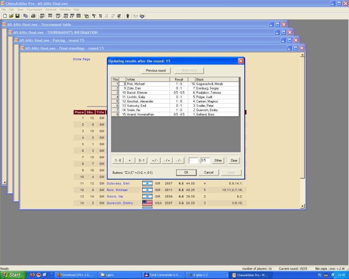Switch to Download GTK+ taskbar item
This screenshot has width=349, height=279.
click(x=76, y=275)
